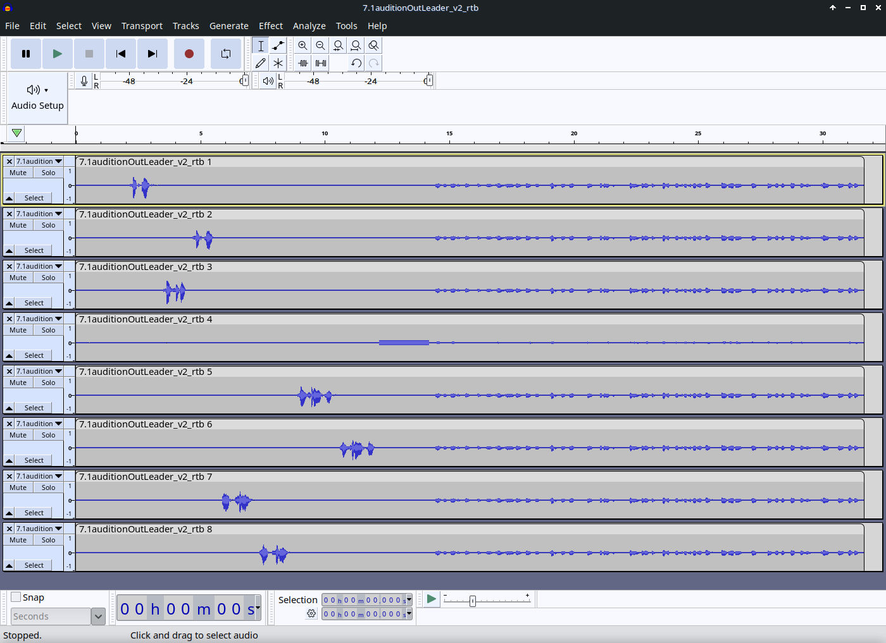Collapse track rtb 5 with up arrow
The image size is (886, 643).
pyautogui.click(x=9, y=408)
